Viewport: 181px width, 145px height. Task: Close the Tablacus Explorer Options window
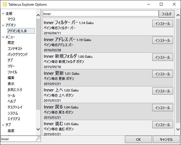[x=174, y=4]
